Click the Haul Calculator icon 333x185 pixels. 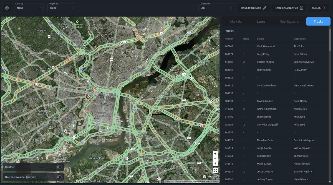pyautogui.click(x=302, y=8)
